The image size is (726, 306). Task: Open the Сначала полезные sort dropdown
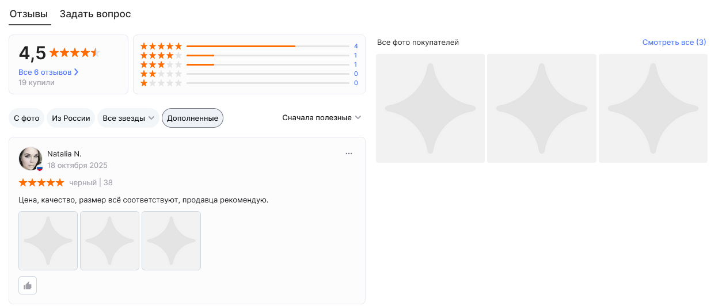click(x=321, y=118)
